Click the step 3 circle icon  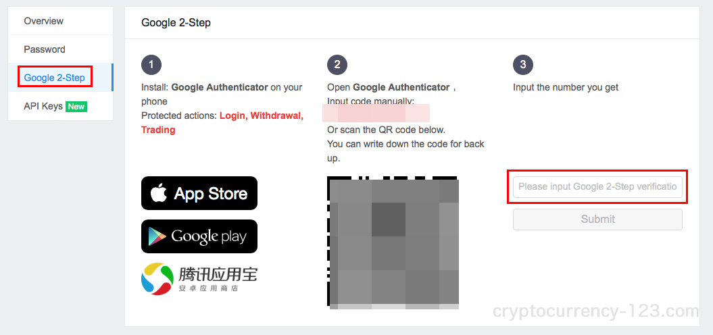click(x=523, y=65)
